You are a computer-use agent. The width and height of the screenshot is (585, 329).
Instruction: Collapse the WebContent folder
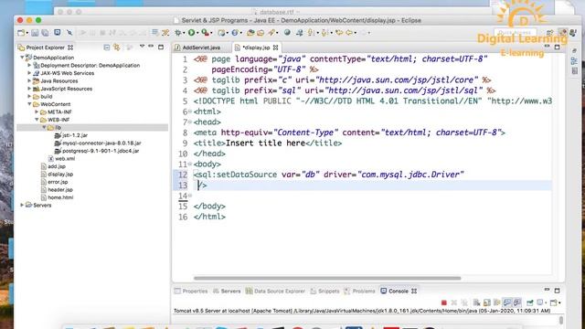pyautogui.click(x=29, y=104)
